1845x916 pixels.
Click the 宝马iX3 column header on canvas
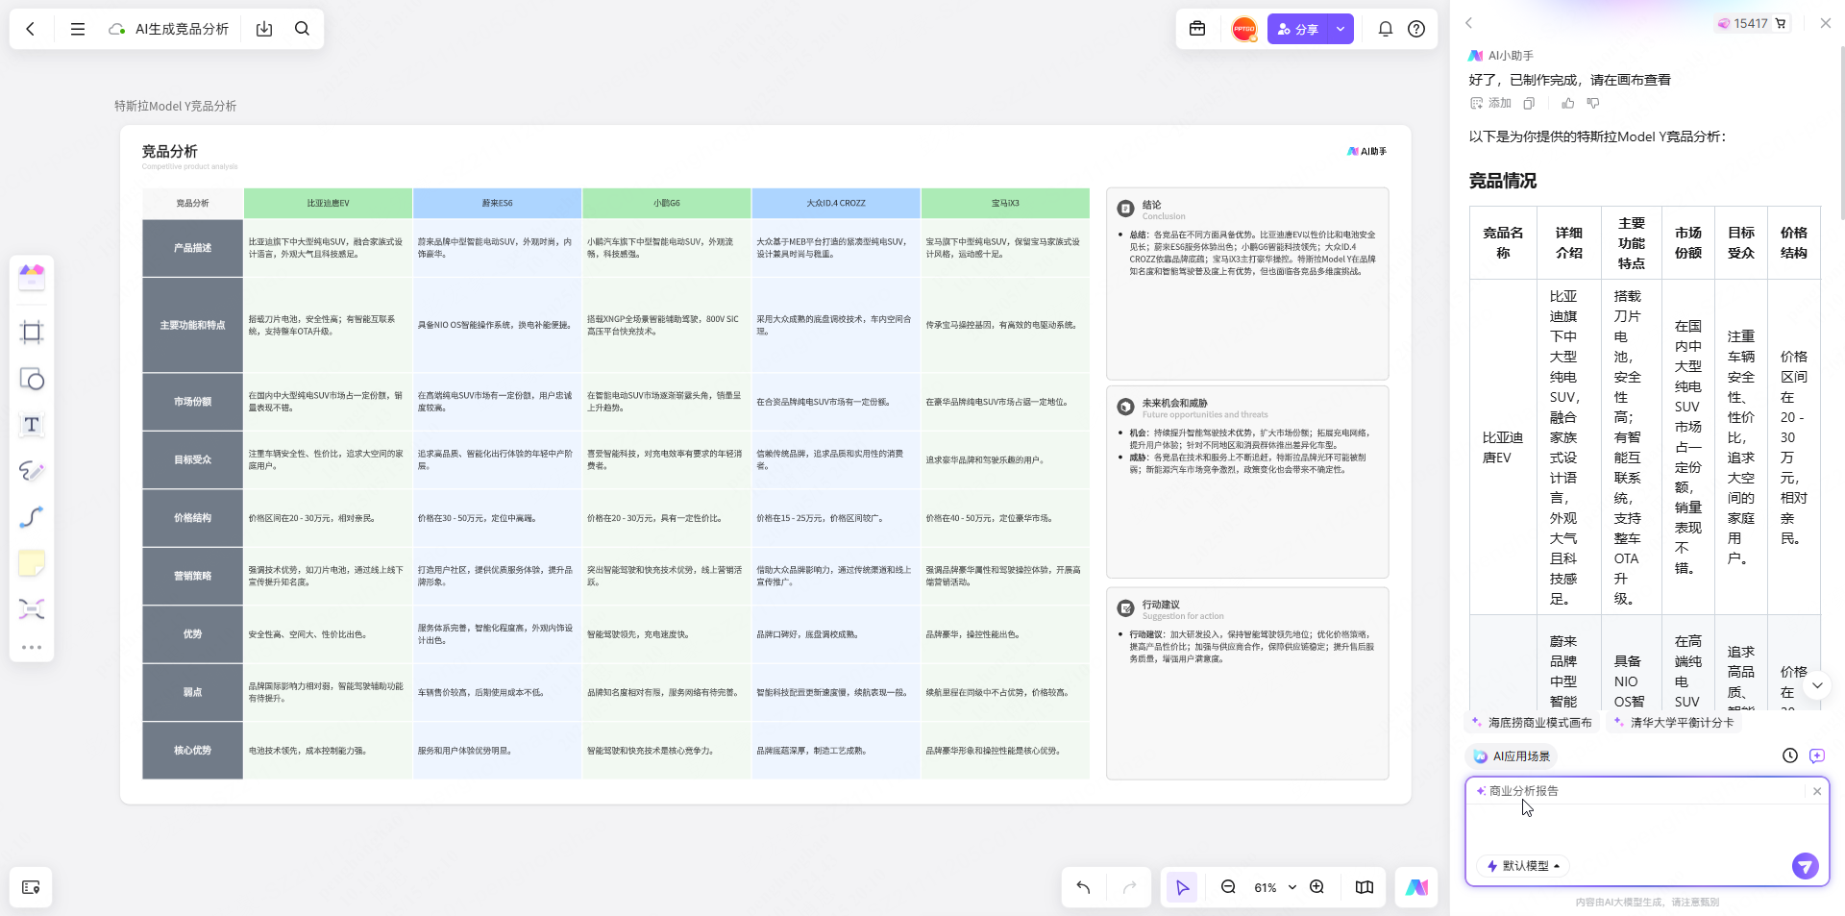[1005, 203]
